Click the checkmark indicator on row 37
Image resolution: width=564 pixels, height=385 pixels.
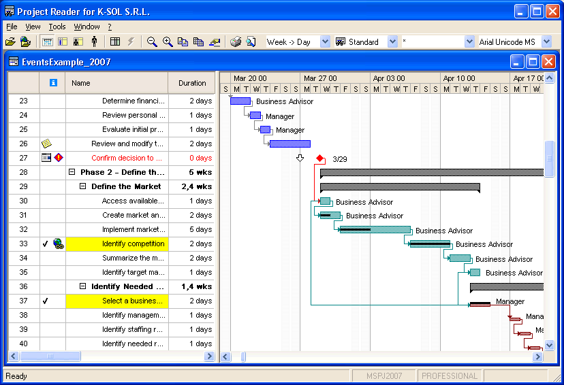click(45, 301)
